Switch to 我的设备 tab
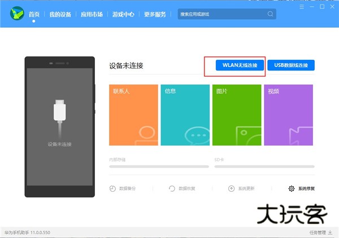 point(60,14)
